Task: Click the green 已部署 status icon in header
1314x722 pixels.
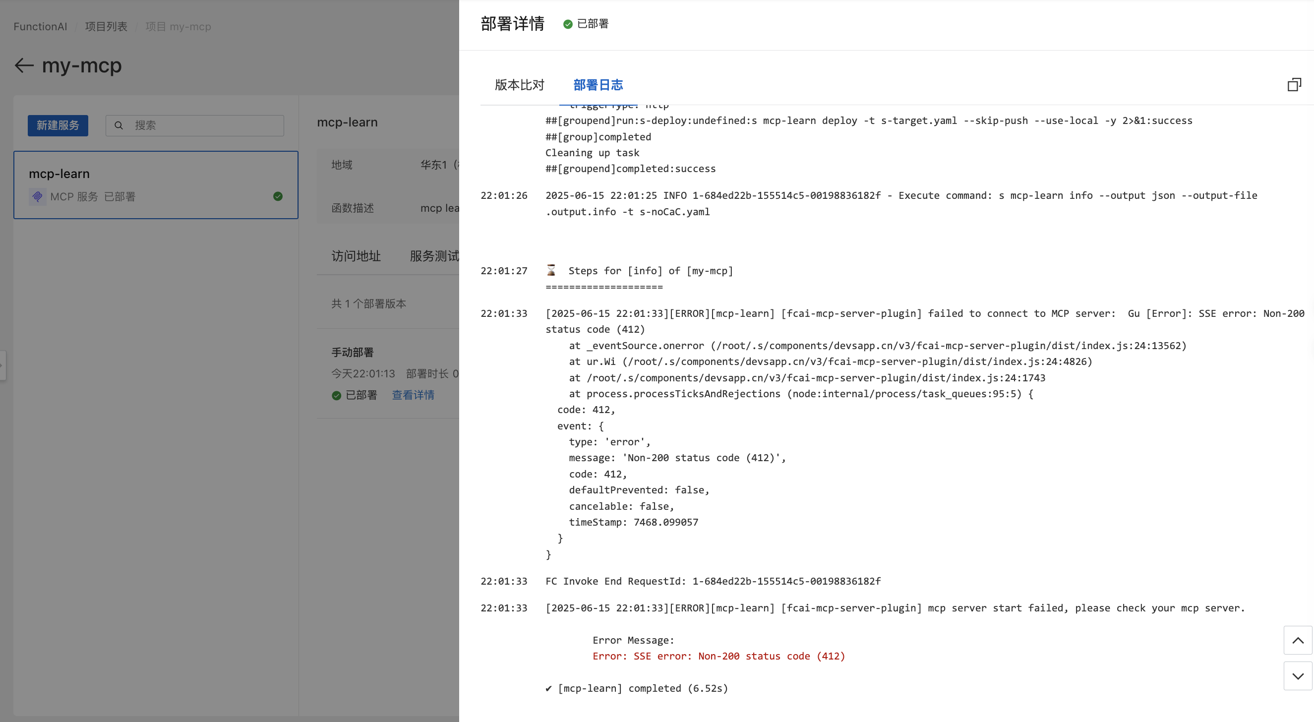Action: pos(567,24)
